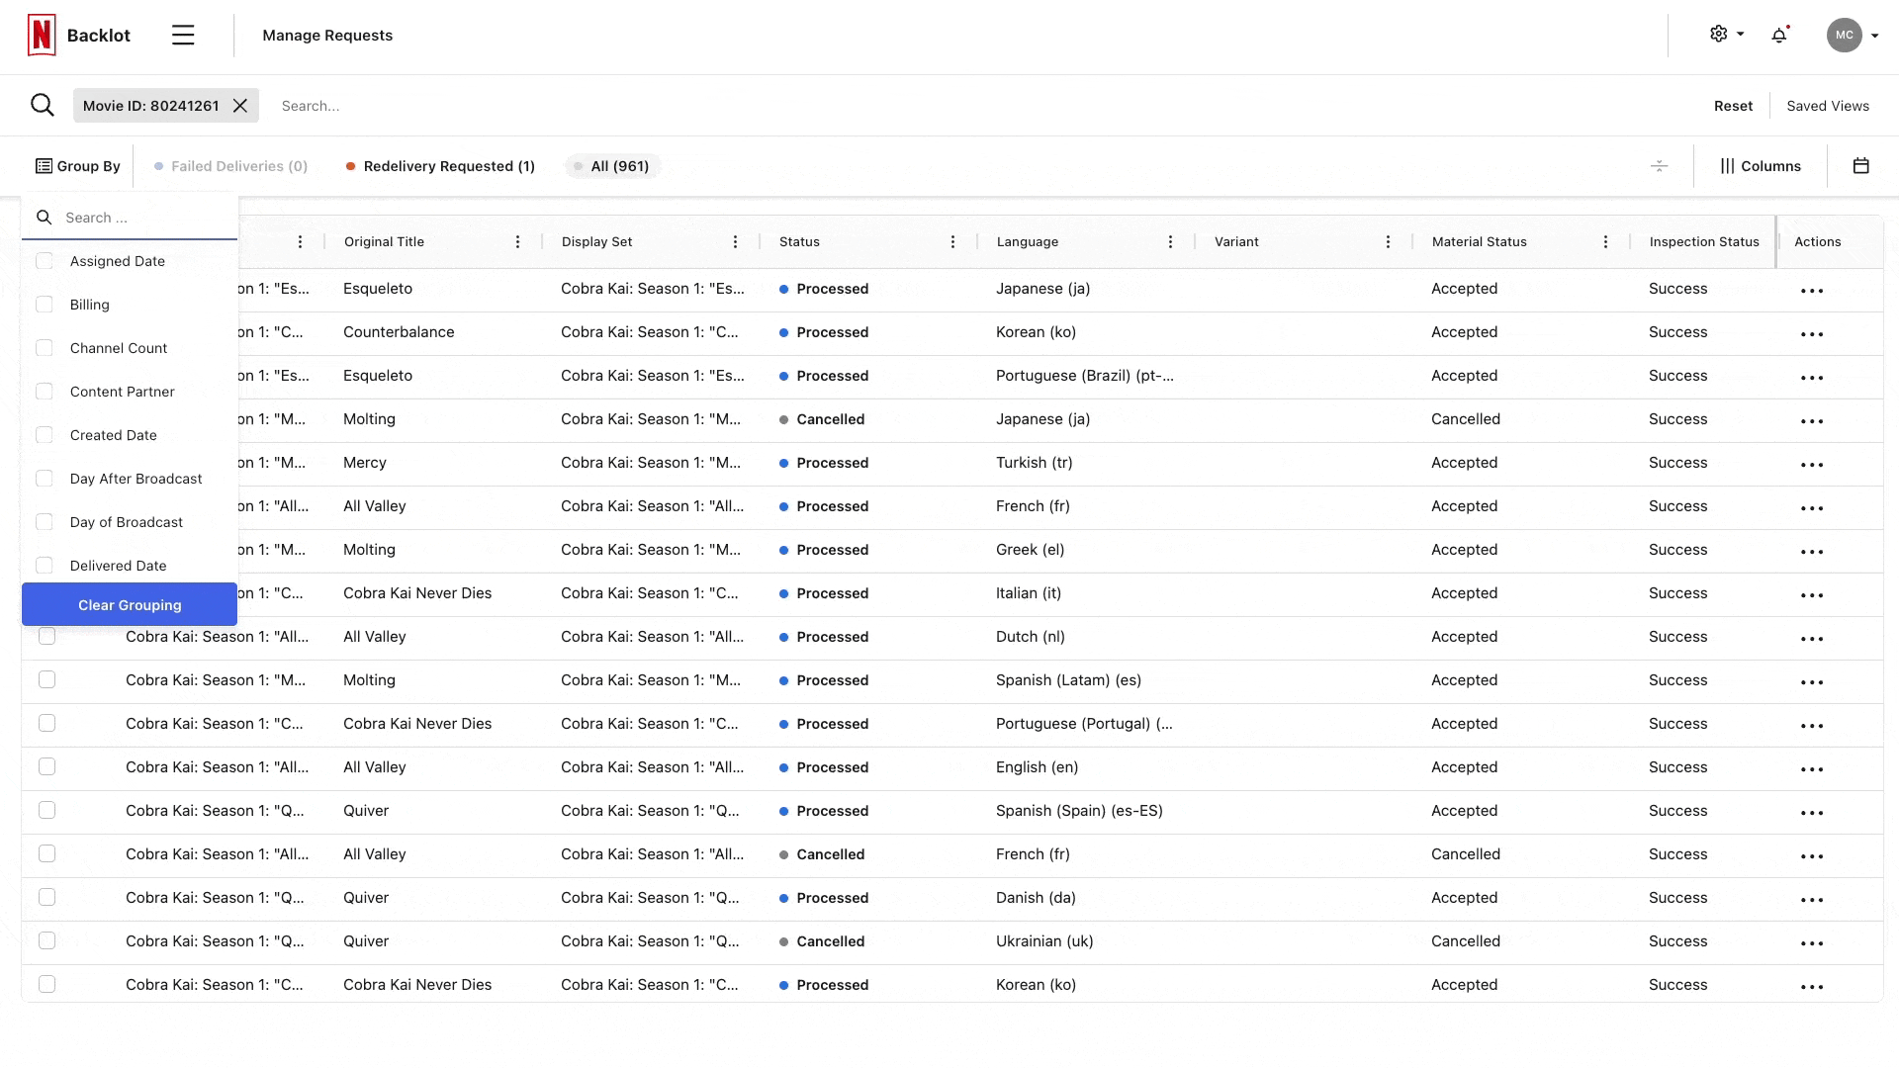Click the row density adjust icon
This screenshot has width=1899, height=1068.
click(1660, 166)
